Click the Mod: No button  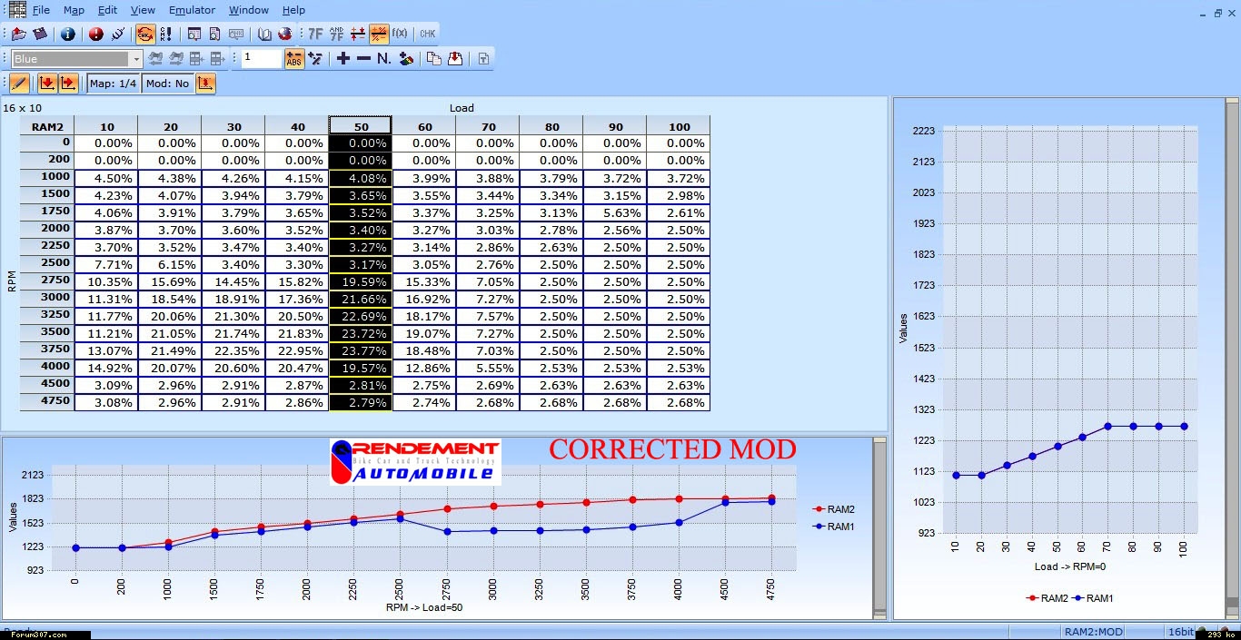[167, 84]
